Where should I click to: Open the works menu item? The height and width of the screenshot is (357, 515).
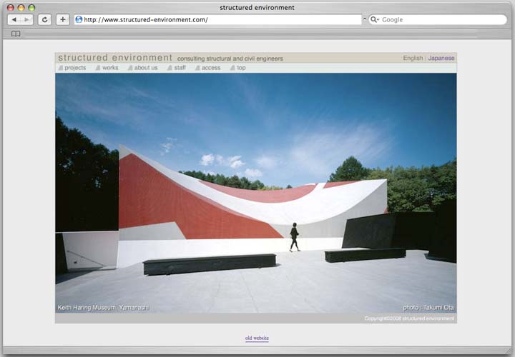(110, 68)
